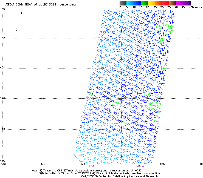Click the plot title 'ASCAT 25KM NOAA Winds 20160211 descending'
The height and width of the screenshot is (178, 203).
click(x=40, y=4)
